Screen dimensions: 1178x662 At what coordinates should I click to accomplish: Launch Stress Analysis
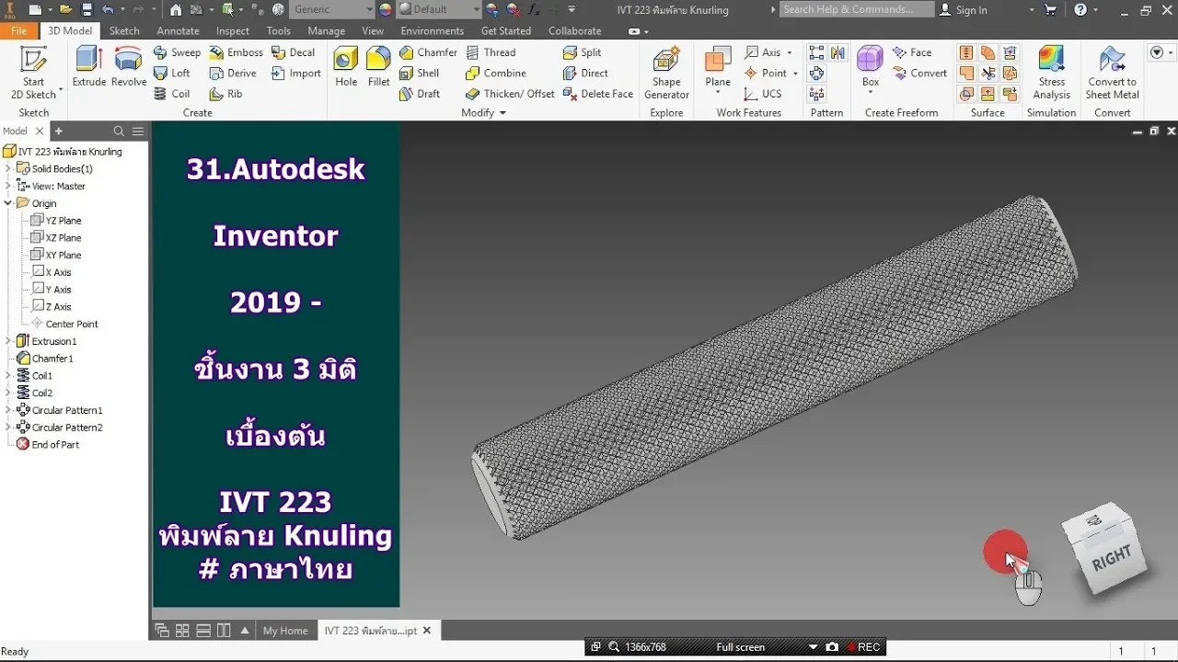point(1051,72)
